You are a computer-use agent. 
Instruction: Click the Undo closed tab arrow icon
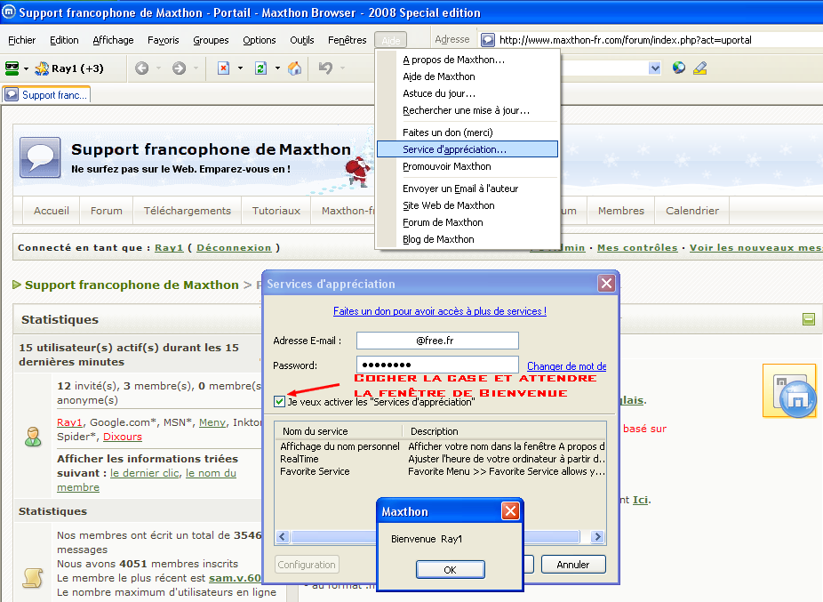325,68
